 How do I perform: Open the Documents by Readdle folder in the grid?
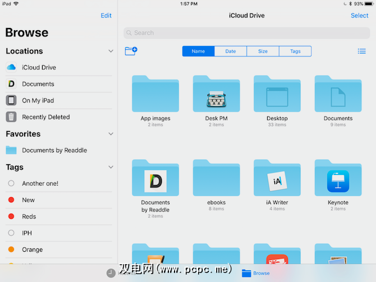click(155, 178)
